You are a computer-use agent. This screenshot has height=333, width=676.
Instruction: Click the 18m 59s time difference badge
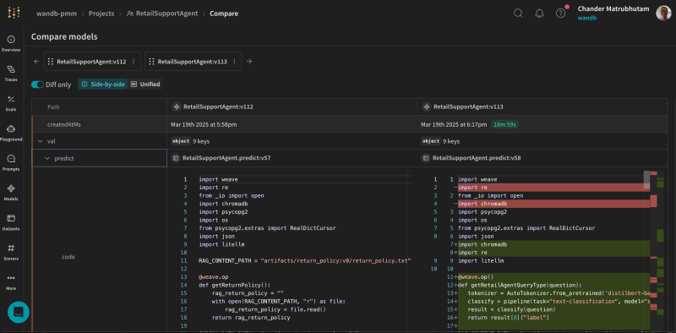(504, 124)
